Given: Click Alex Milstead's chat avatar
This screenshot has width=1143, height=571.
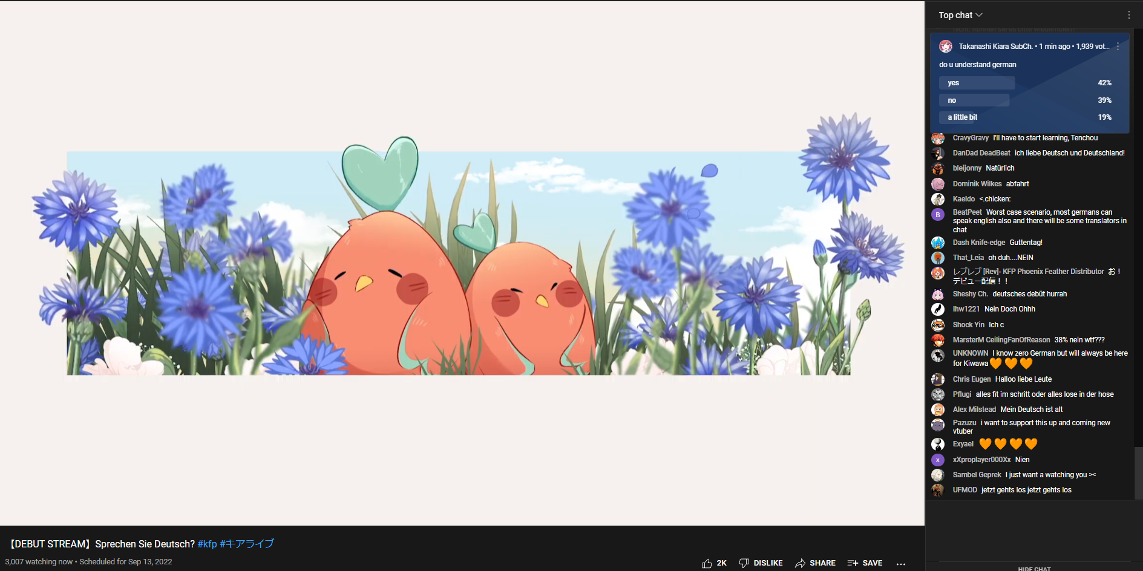Looking at the screenshot, I should [938, 410].
